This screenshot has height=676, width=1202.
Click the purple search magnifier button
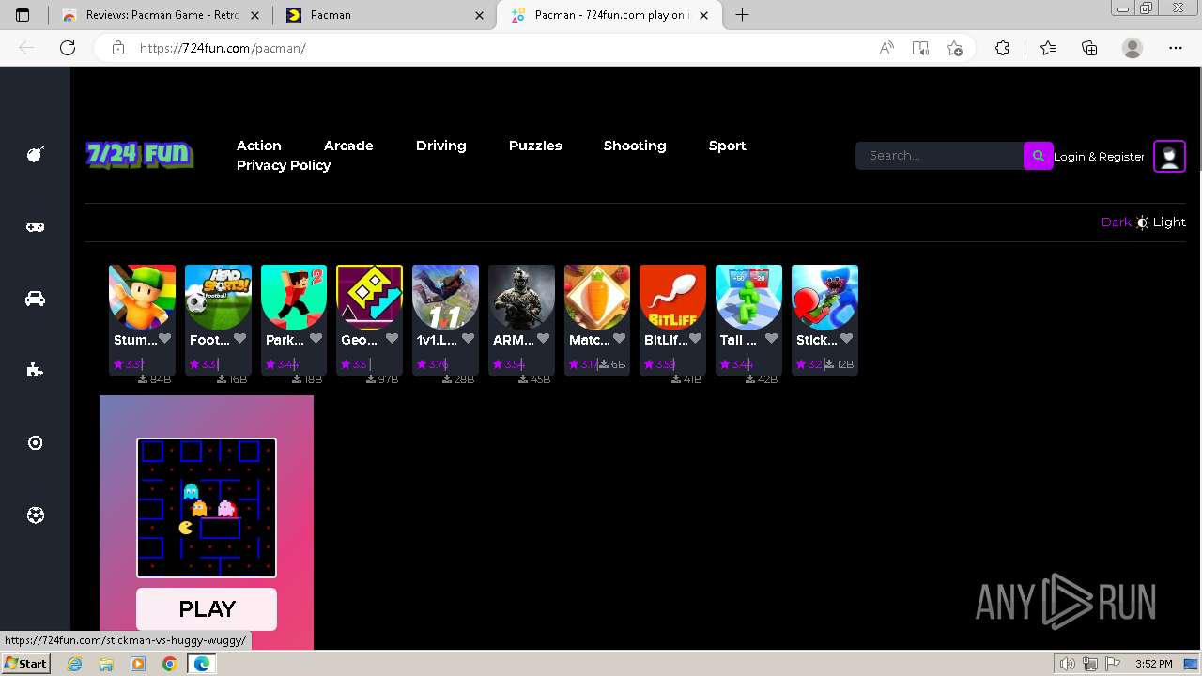(1038, 156)
